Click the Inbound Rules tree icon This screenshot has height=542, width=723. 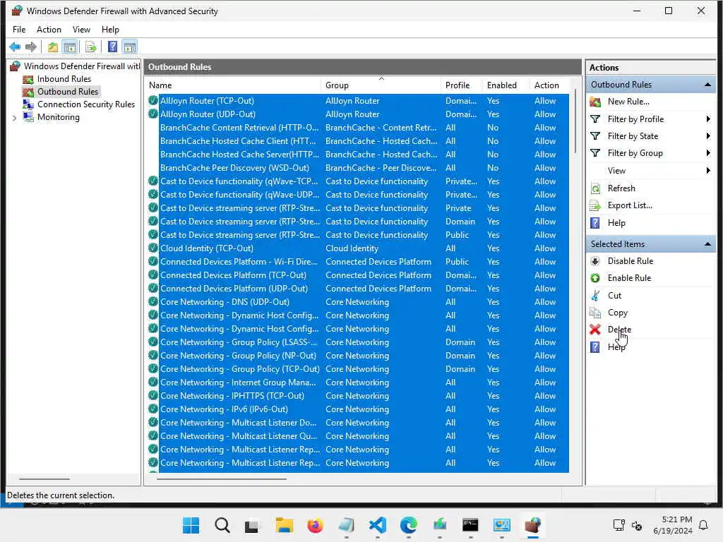tap(28, 79)
